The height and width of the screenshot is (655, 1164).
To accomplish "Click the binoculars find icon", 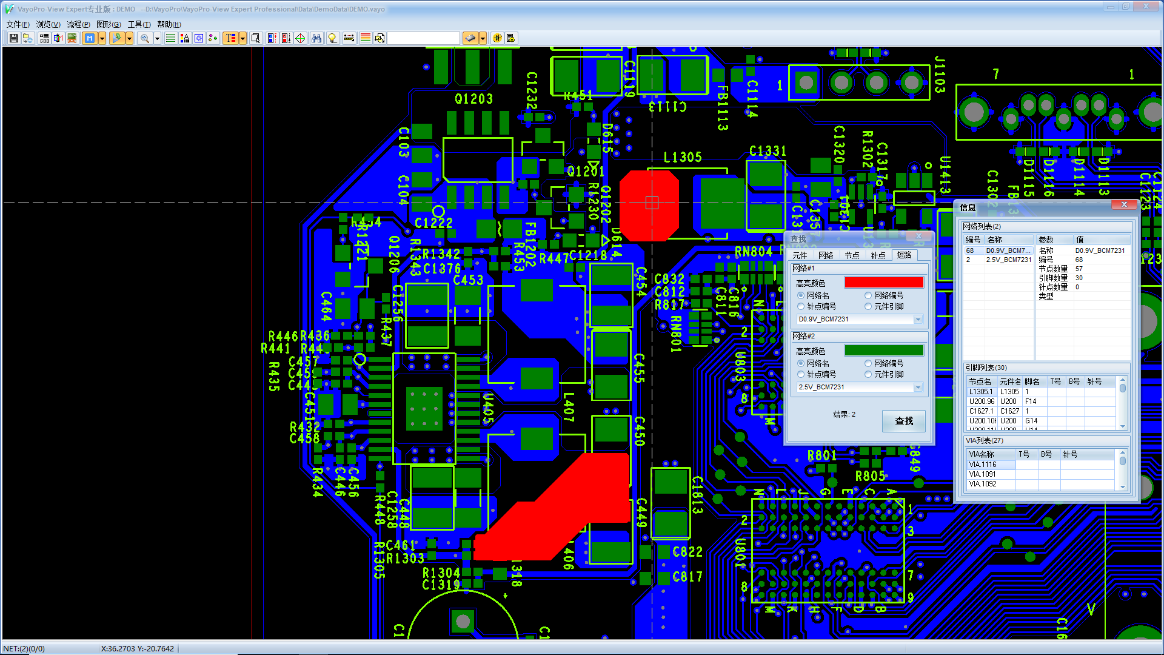I will (316, 38).
